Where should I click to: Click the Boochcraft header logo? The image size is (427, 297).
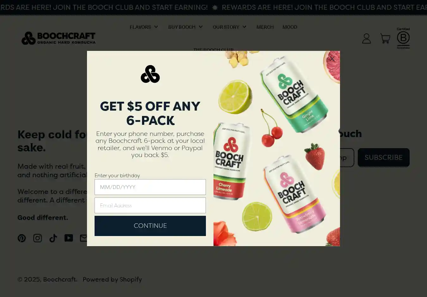(59, 38)
